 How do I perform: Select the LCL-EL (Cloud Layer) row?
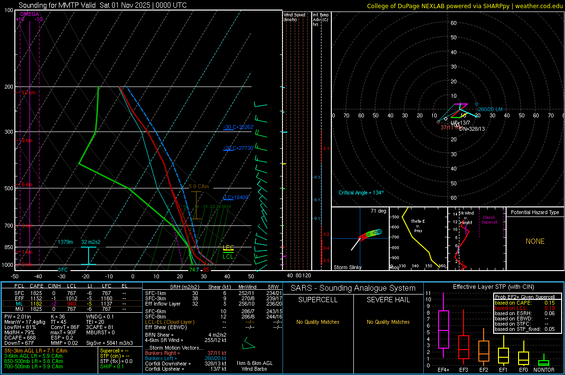213,322
